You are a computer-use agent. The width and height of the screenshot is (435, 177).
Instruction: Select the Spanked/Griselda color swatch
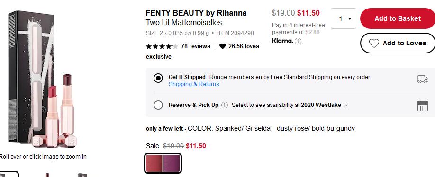163,163
